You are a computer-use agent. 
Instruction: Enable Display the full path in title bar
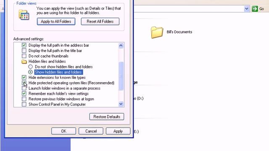click(x=24, y=50)
